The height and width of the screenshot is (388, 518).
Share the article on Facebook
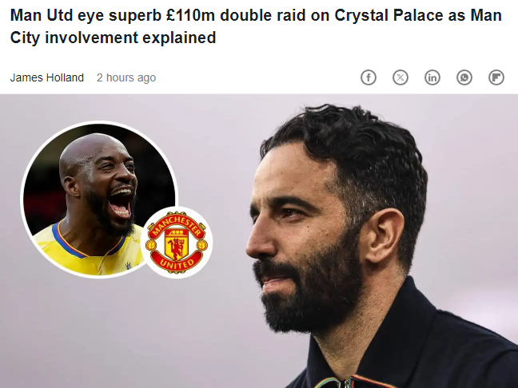click(x=369, y=77)
